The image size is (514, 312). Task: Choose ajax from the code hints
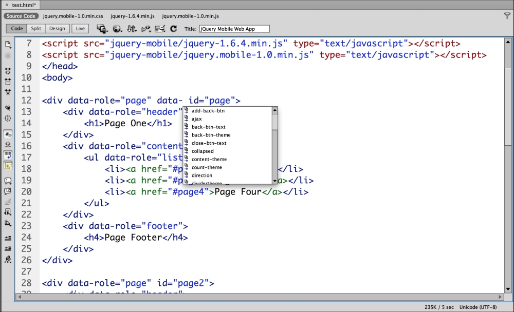coord(228,119)
